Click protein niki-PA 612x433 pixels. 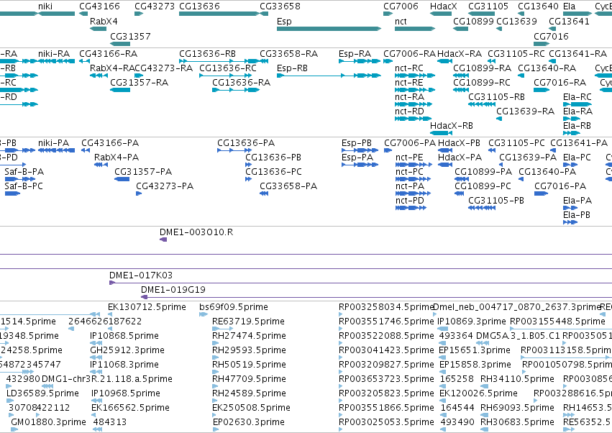[57, 150]
